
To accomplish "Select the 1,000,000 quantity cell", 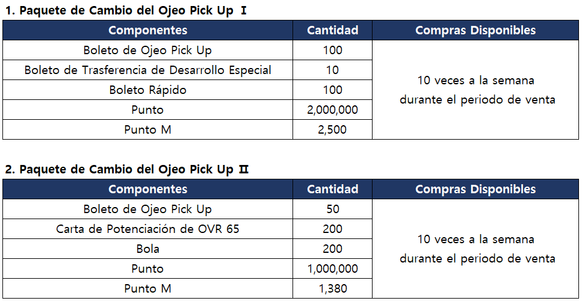I will (332, 268).
